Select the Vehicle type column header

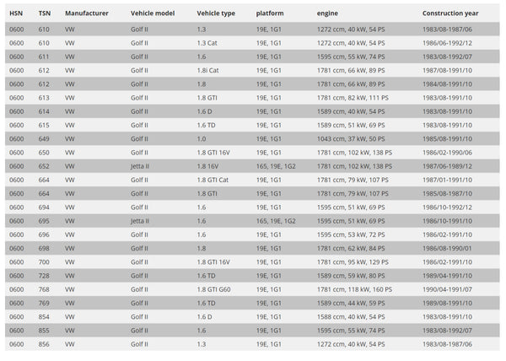(x=216, y=14)
